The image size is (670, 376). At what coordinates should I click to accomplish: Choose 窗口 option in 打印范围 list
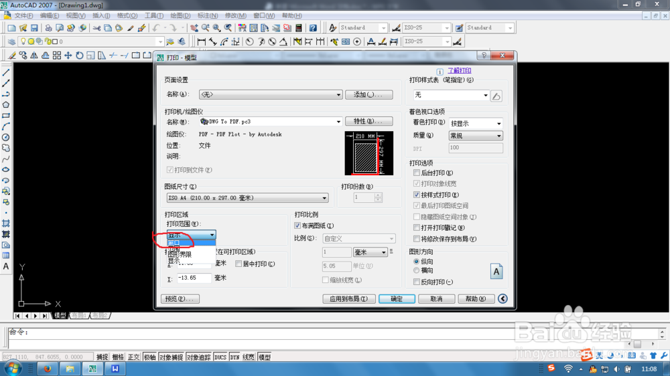191,243
